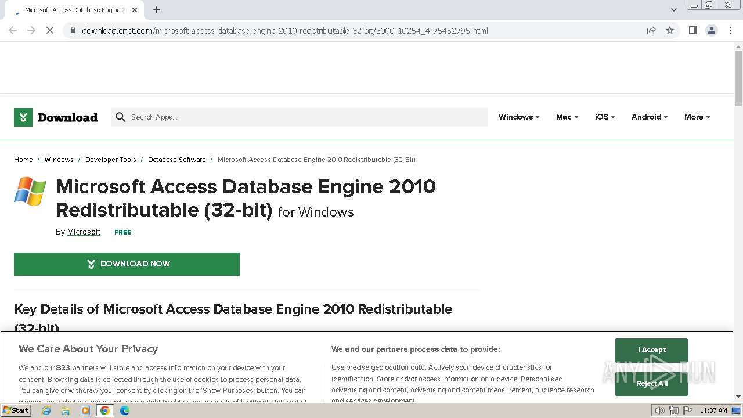Screen dimensions: 743x418
Task: Click the search magnifier icon
Action: pyautogui.click(x=120, y=117)
